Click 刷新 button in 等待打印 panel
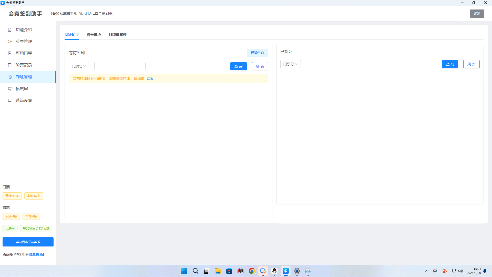The width and height of the screenshot is (492, 277). coord(260,66)
